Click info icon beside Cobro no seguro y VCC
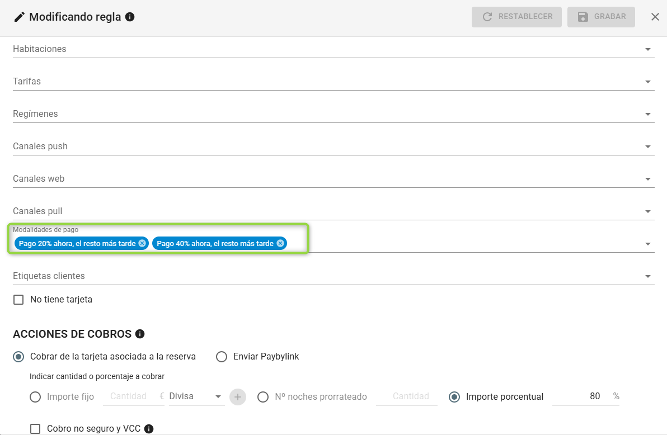 [x=149, y=429]
